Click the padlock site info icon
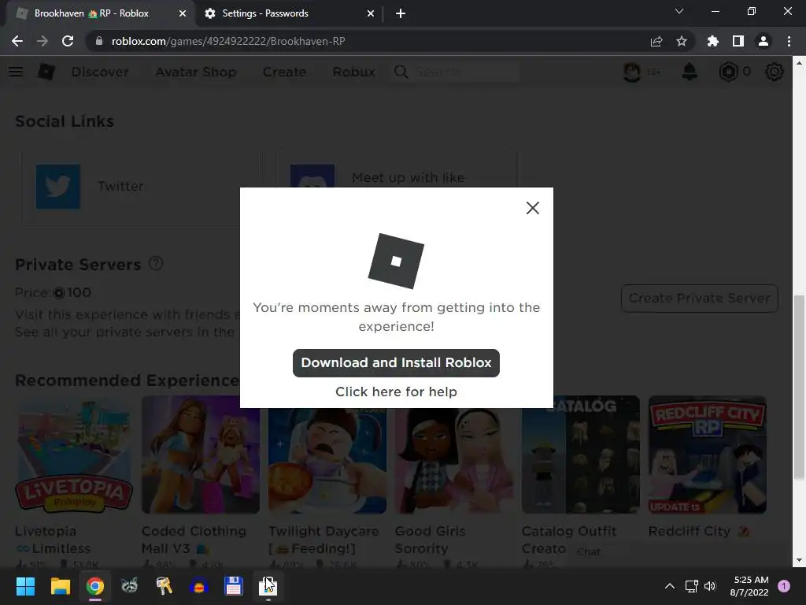 (99, 41)
